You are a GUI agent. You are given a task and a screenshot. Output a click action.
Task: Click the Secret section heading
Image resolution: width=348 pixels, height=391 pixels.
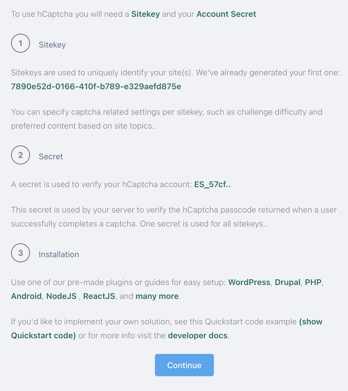[51, 157]
